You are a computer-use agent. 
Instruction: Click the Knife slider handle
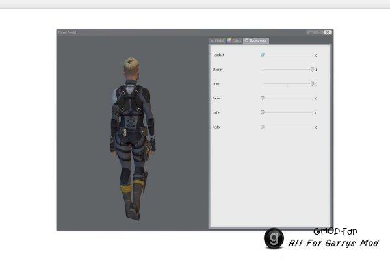(x=263, y=112)
